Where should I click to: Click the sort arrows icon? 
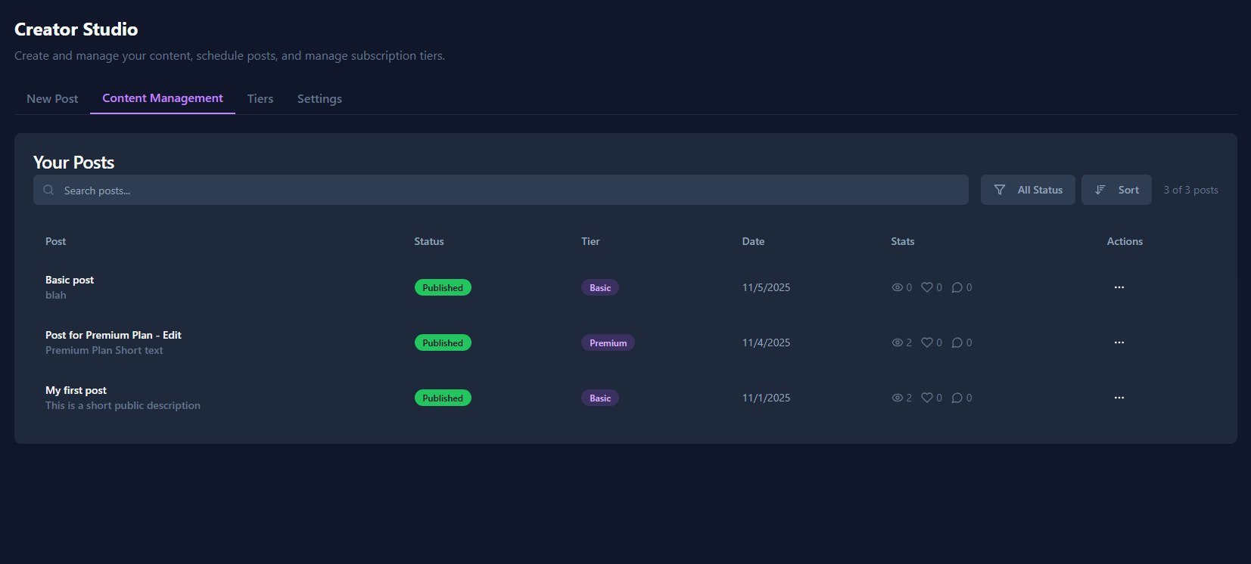point(1100,190)
